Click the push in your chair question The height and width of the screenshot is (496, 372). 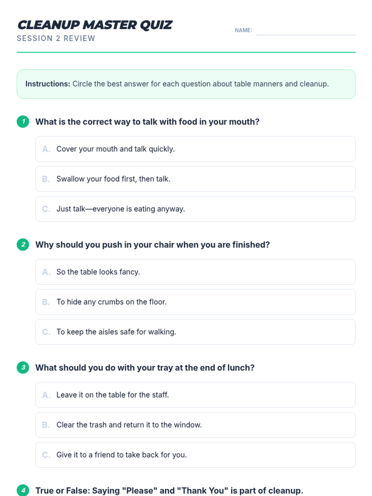(x=153, y=245)
